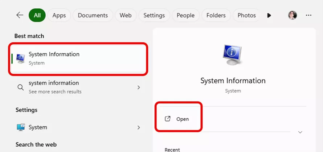Expand system information search results chevron

[x=139, y=87]
